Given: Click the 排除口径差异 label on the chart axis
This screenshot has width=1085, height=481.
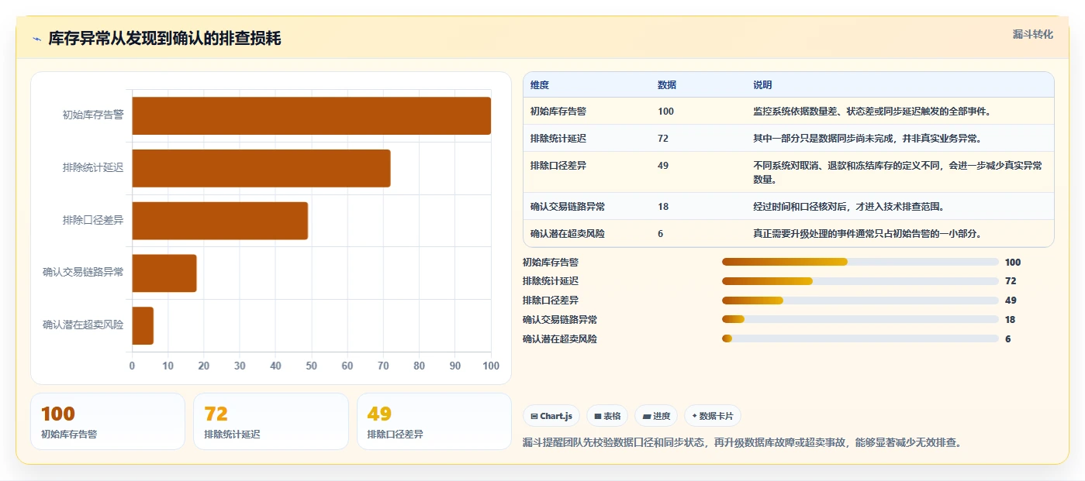Looking at the screenshot, I should tap(93, 220).
